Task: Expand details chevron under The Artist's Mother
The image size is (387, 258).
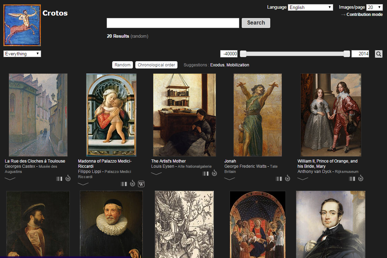Action: [x=156, y=174]
